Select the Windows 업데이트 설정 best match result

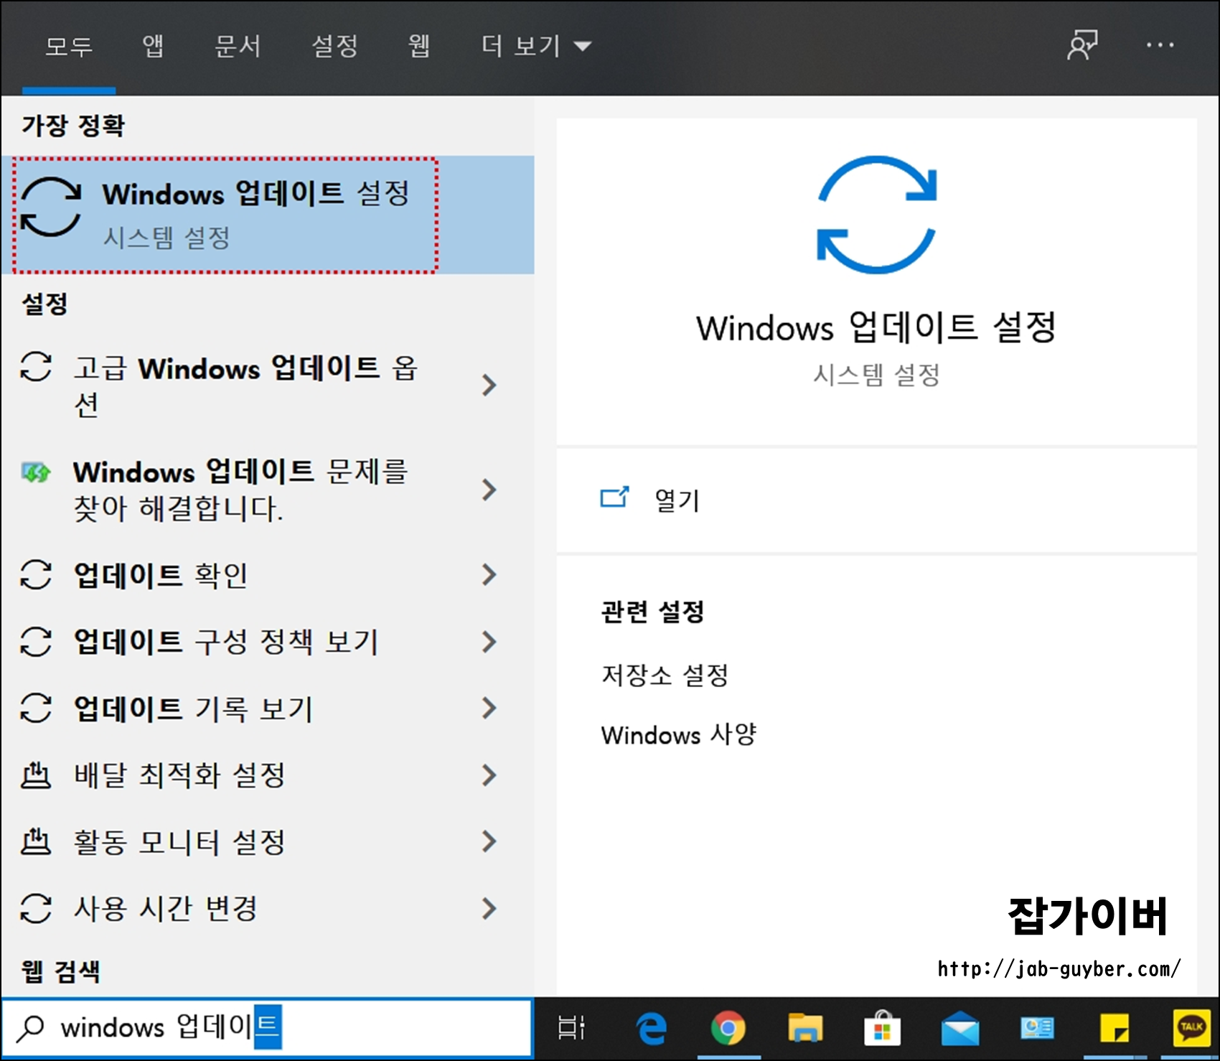click(268, 215)
